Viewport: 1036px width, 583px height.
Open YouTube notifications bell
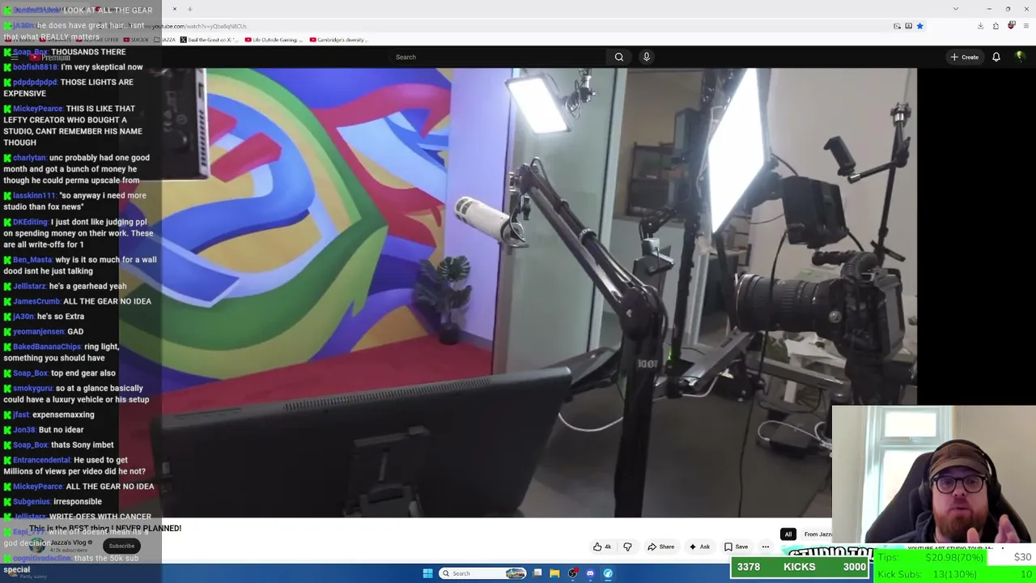click(x=996, y=57)
